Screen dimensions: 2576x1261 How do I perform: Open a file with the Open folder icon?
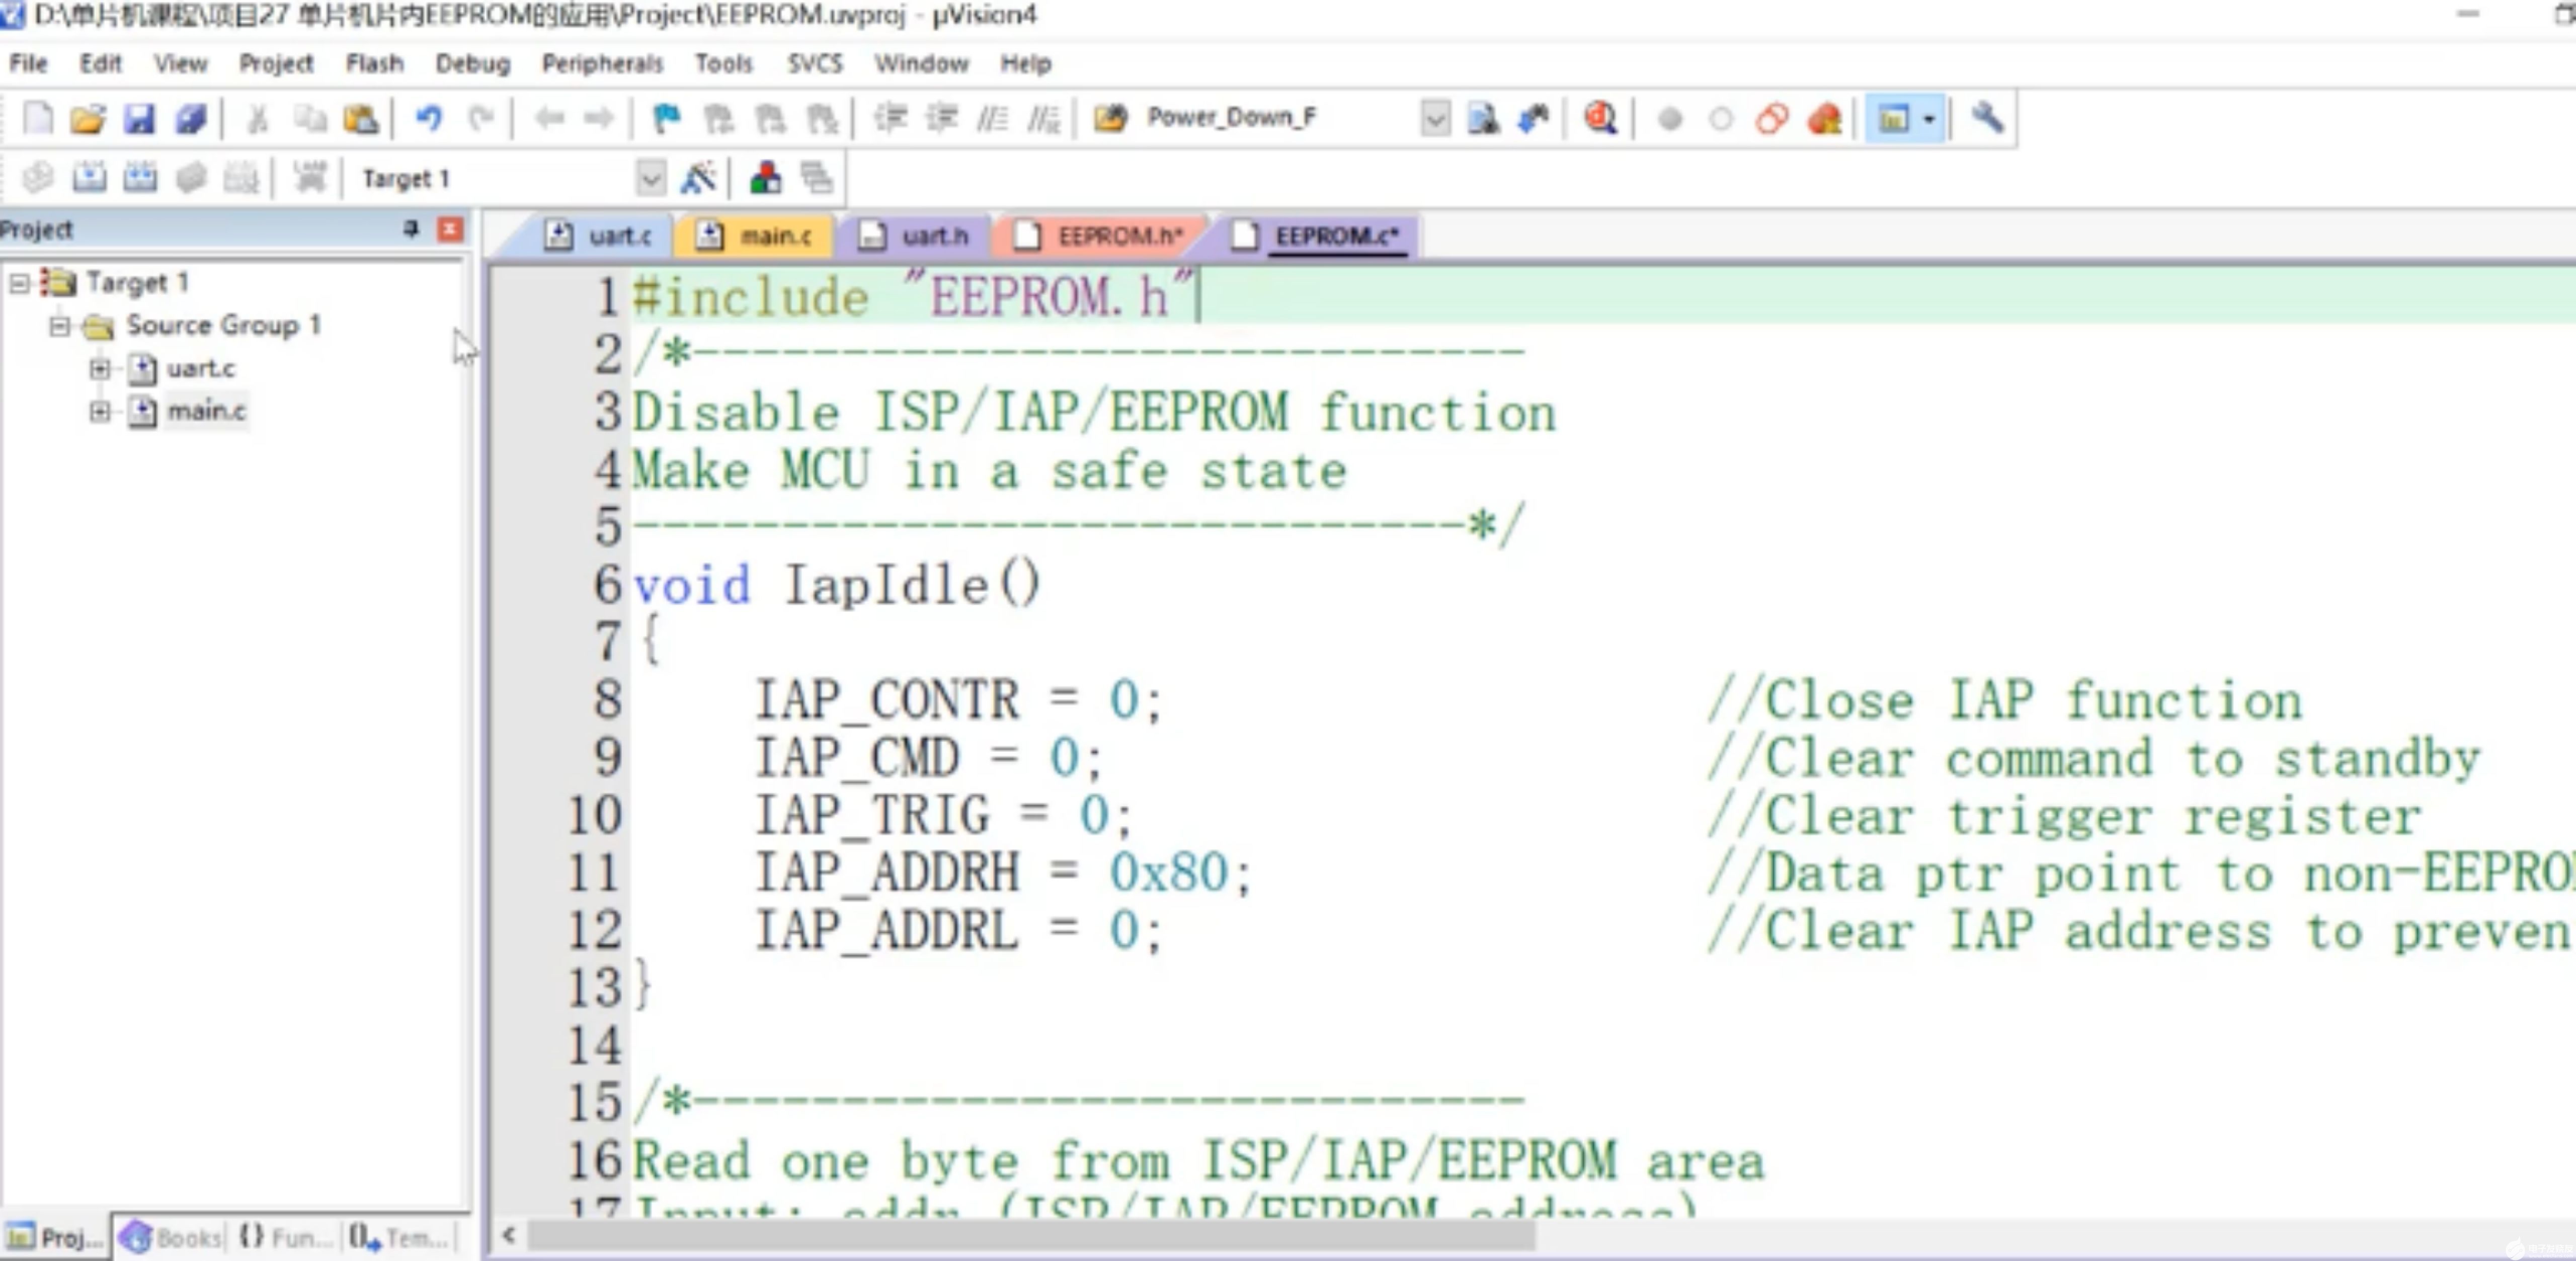(88, 119)
